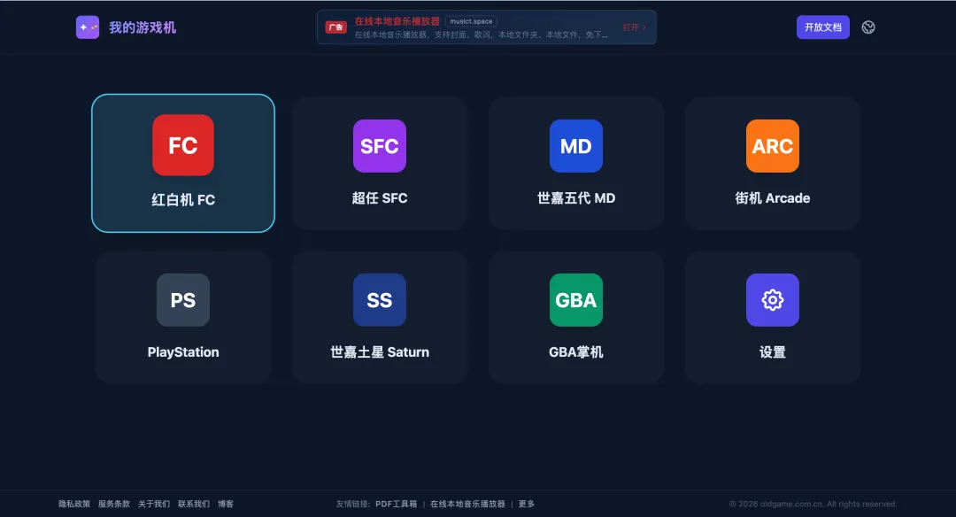Open the 开放文档 docs button
The width and height of the screenshot is (956, 517).
pyautogui.click(x=822, y=27)
